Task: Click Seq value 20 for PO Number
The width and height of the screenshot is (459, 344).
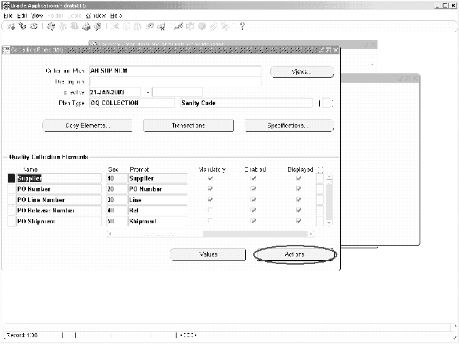Action: click(x=117, y=189)
